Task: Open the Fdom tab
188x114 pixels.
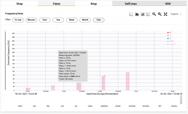Action: 57,4
